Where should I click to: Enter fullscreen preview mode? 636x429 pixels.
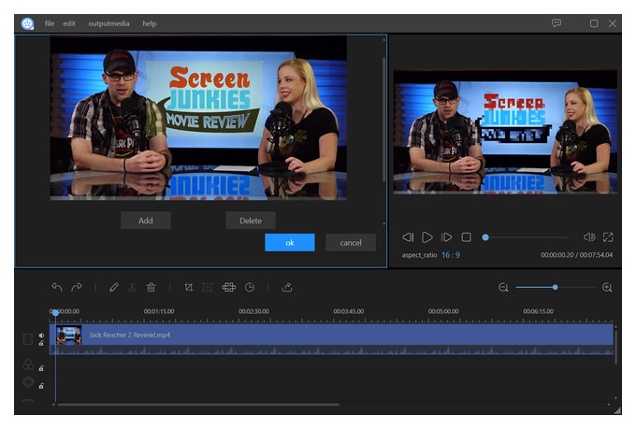click(608, 237)
